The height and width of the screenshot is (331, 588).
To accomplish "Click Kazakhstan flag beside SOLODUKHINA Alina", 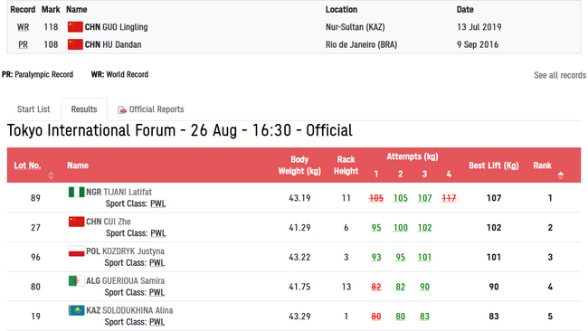I will tap(77, 310).
